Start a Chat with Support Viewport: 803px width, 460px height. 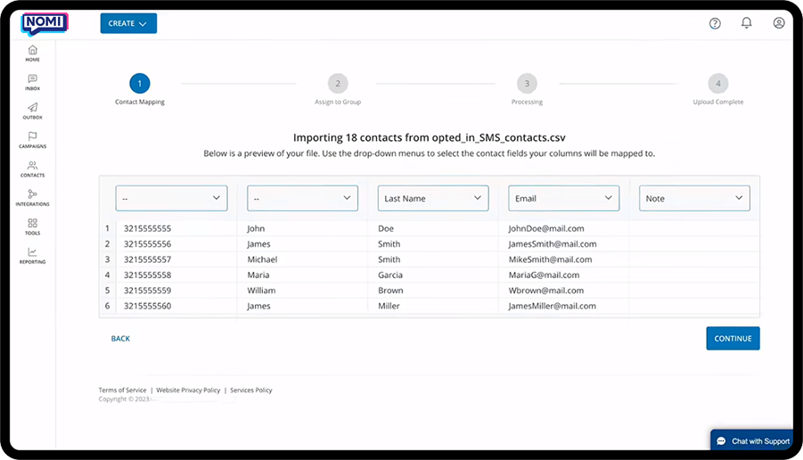tap(753, 441)
